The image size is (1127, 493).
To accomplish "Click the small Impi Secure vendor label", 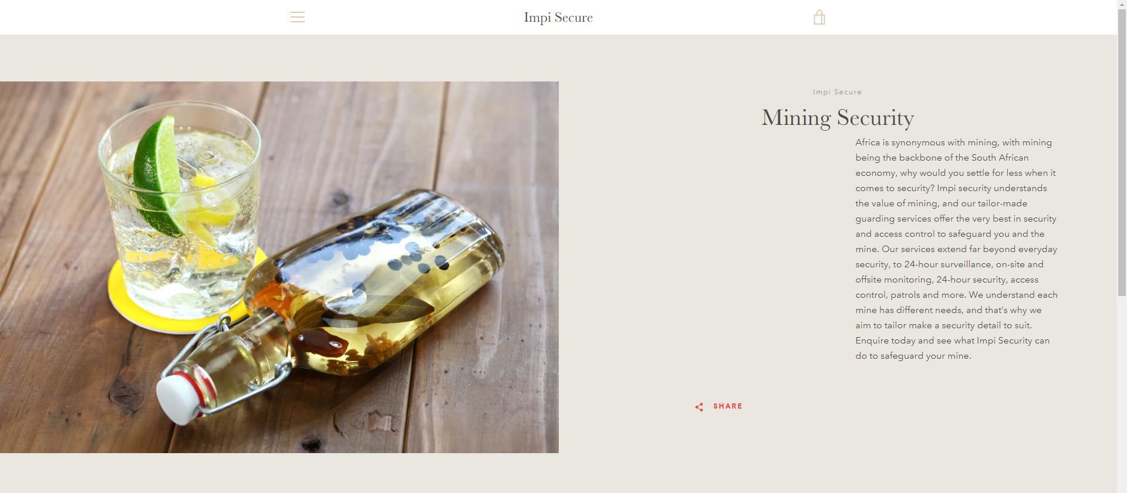I will pos(838,92).
